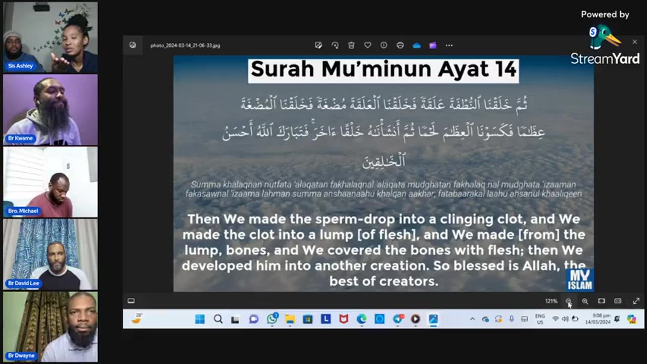Open the notifications bell icon
647x364 pixels.
pyautogui.click(x=617, y=318)
